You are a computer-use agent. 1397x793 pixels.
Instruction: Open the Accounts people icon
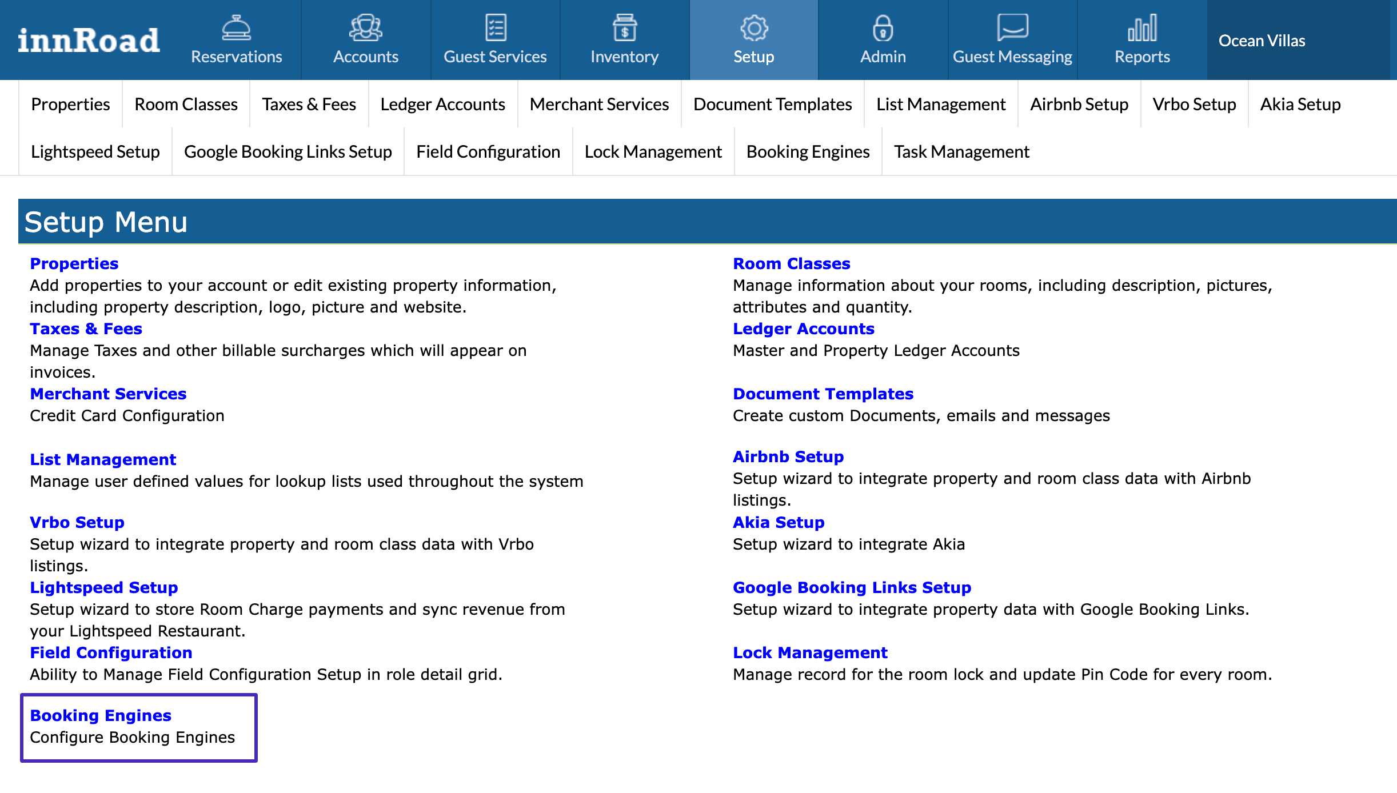pyautogui.click(x=366, y=28)
